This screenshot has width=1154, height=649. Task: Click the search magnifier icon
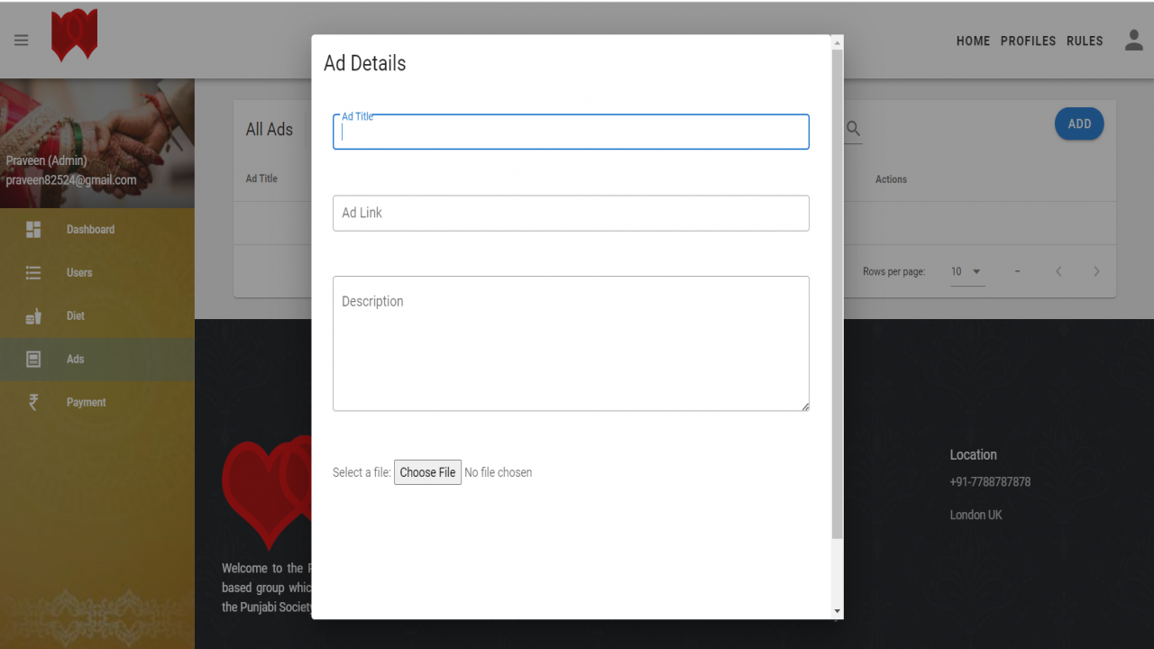(x=853, y=130)
